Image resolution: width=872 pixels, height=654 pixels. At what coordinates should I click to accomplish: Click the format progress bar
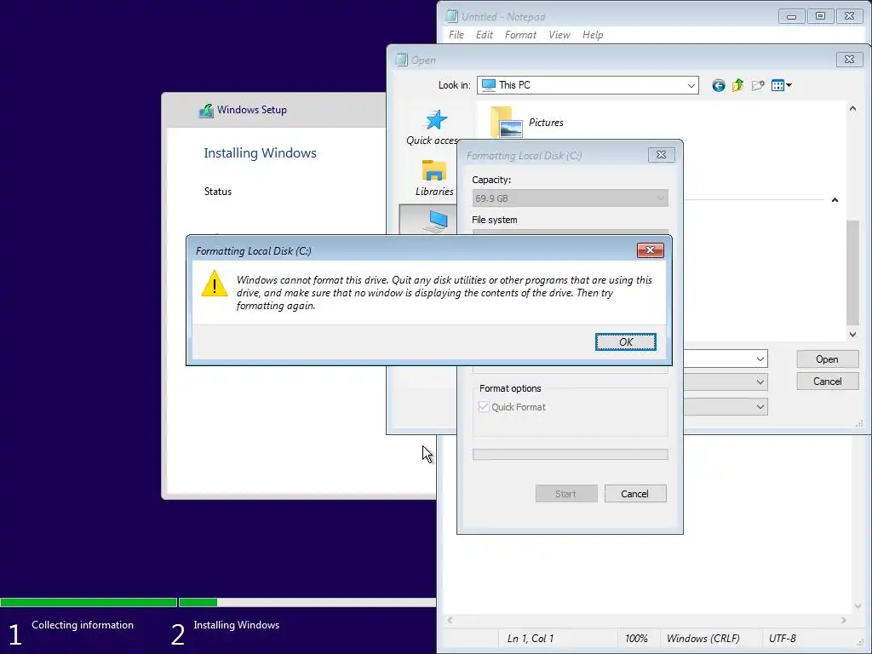coord(570,455)
